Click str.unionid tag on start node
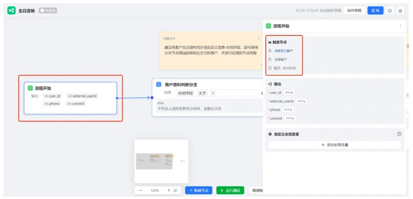 (x=76, y=104)
